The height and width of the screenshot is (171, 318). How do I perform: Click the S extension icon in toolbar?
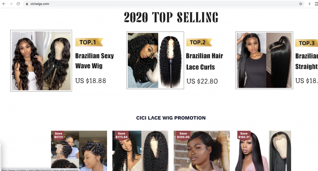point(309,4)
